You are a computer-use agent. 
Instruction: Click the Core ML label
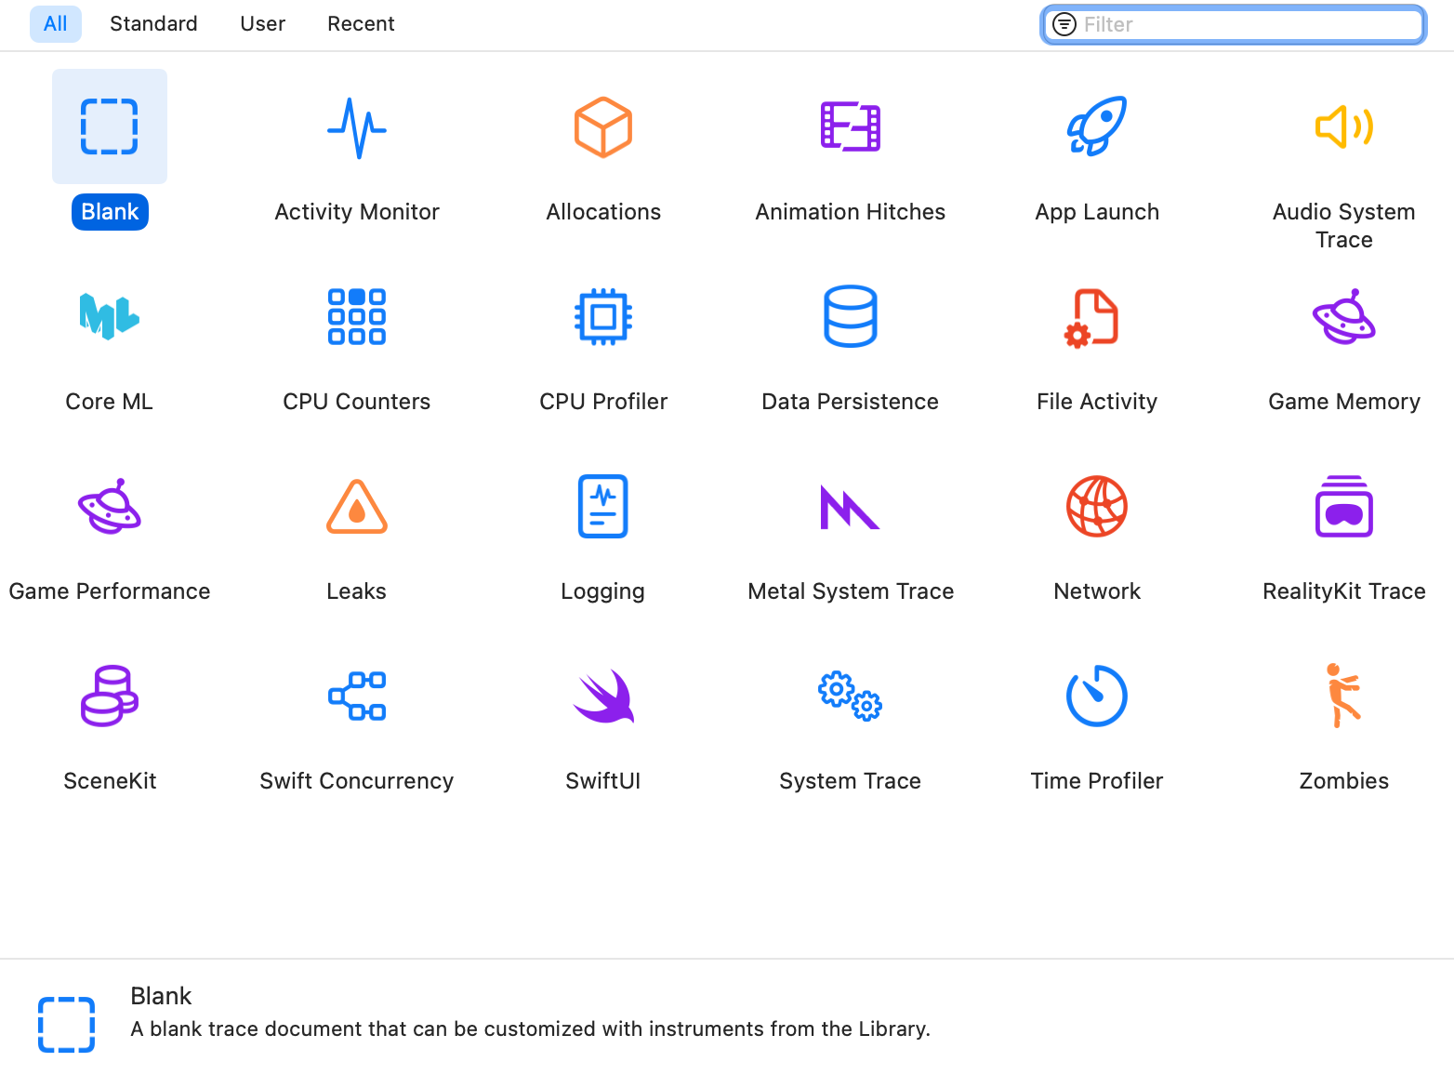[x=110, y=402]
